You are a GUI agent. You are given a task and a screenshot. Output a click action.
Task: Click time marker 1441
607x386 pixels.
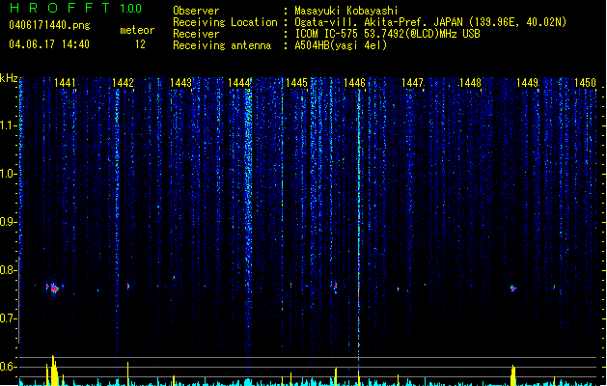(x=65, y=83)
